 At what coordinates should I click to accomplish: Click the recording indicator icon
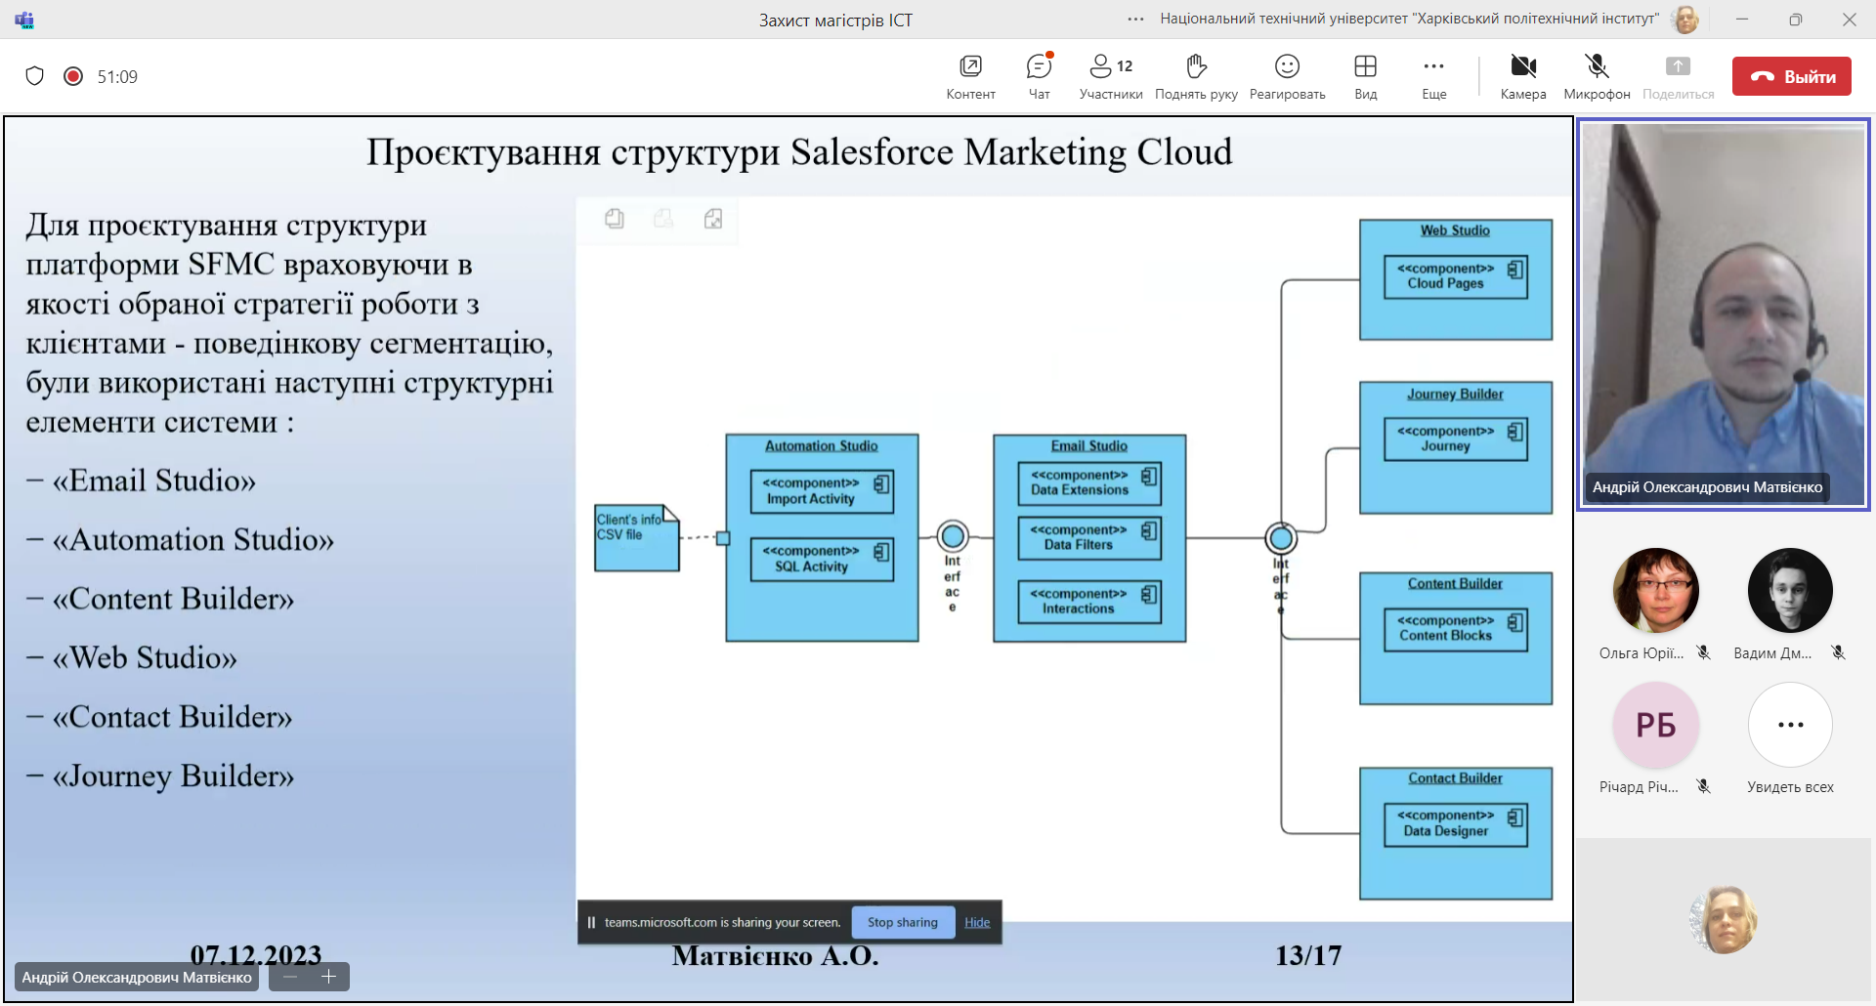pos(73,76)
